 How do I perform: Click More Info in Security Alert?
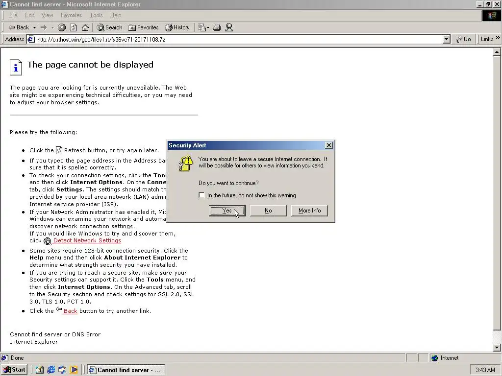click(x=309, y=211)
